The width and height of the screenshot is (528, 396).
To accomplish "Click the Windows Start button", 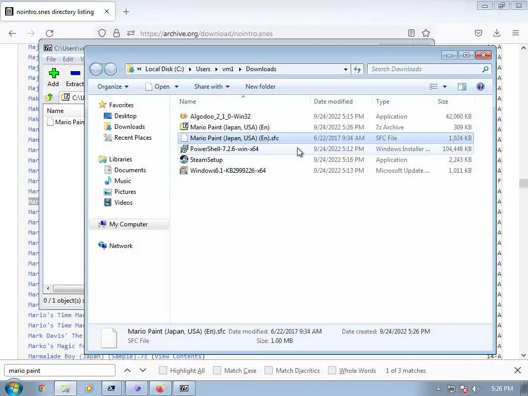I will pyautogui.click(x=13, y=388).
